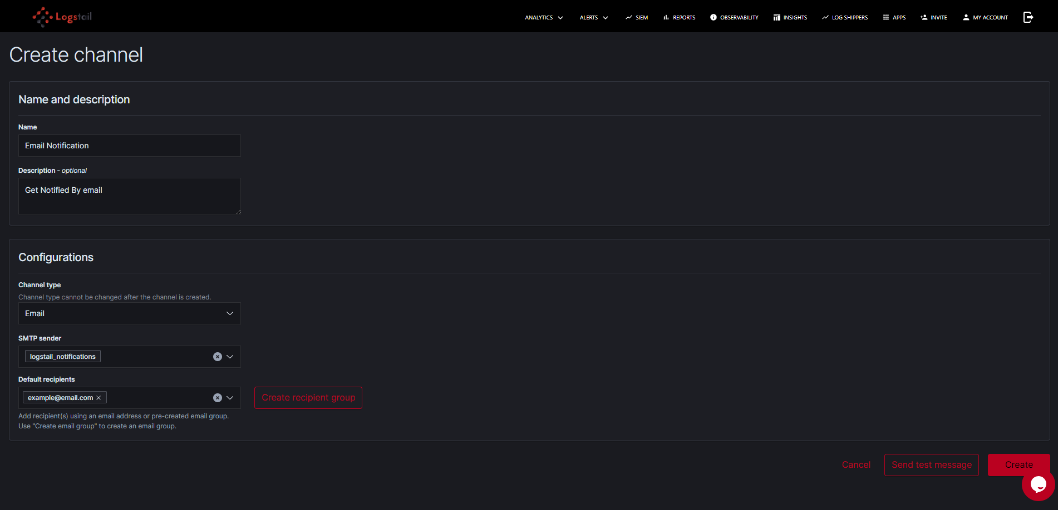Image resolution: width=1058 pixels, height=510 pixels.
Task: Click the Logstail logo
Action: 62,17
